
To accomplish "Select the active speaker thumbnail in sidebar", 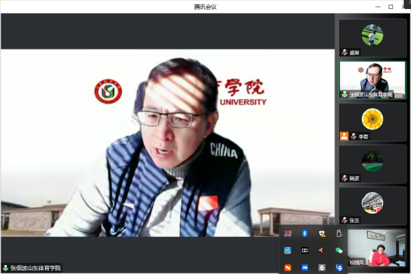I will tap(372, 80).
